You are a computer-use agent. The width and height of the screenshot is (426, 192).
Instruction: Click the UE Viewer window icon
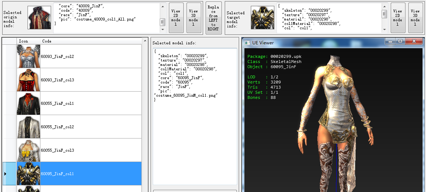click(247, 43)
